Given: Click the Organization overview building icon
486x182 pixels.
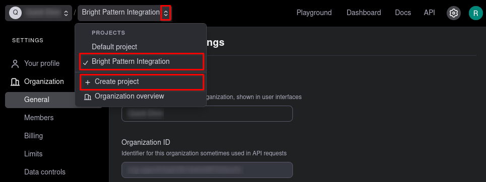Looking at the screenshot, I should pyautogui.click(x=88, y=97).
